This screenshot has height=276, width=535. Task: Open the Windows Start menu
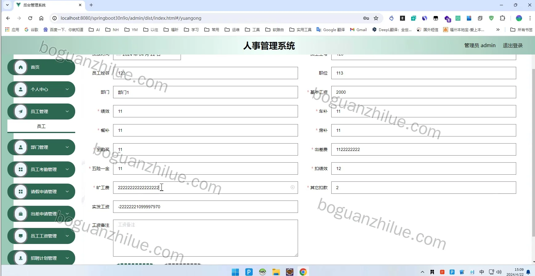(x=235, y=272)
